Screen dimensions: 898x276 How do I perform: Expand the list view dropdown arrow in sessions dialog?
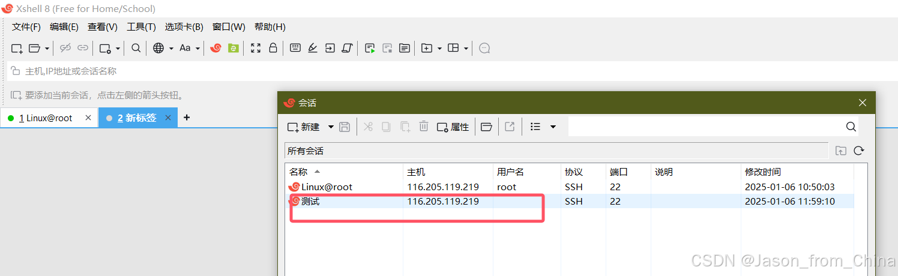click(553, 127)
